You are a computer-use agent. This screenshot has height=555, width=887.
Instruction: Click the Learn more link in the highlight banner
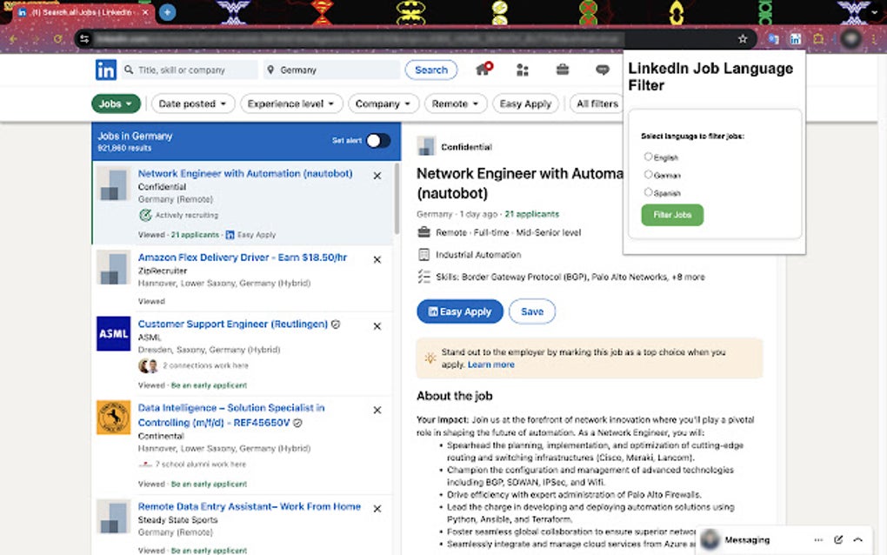[491, 363]
